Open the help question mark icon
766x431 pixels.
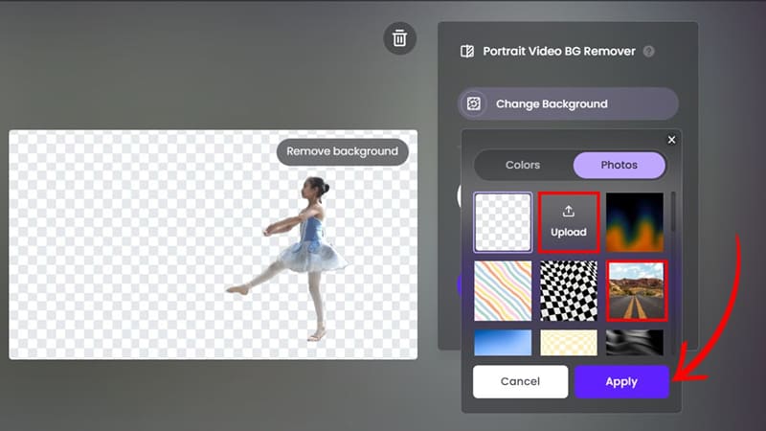click(x=649, y=52)
